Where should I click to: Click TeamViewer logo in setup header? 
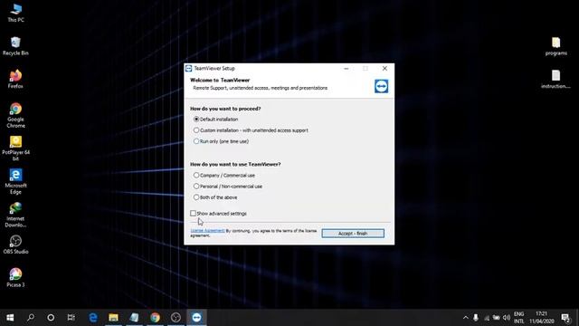[x=381, y=86]
